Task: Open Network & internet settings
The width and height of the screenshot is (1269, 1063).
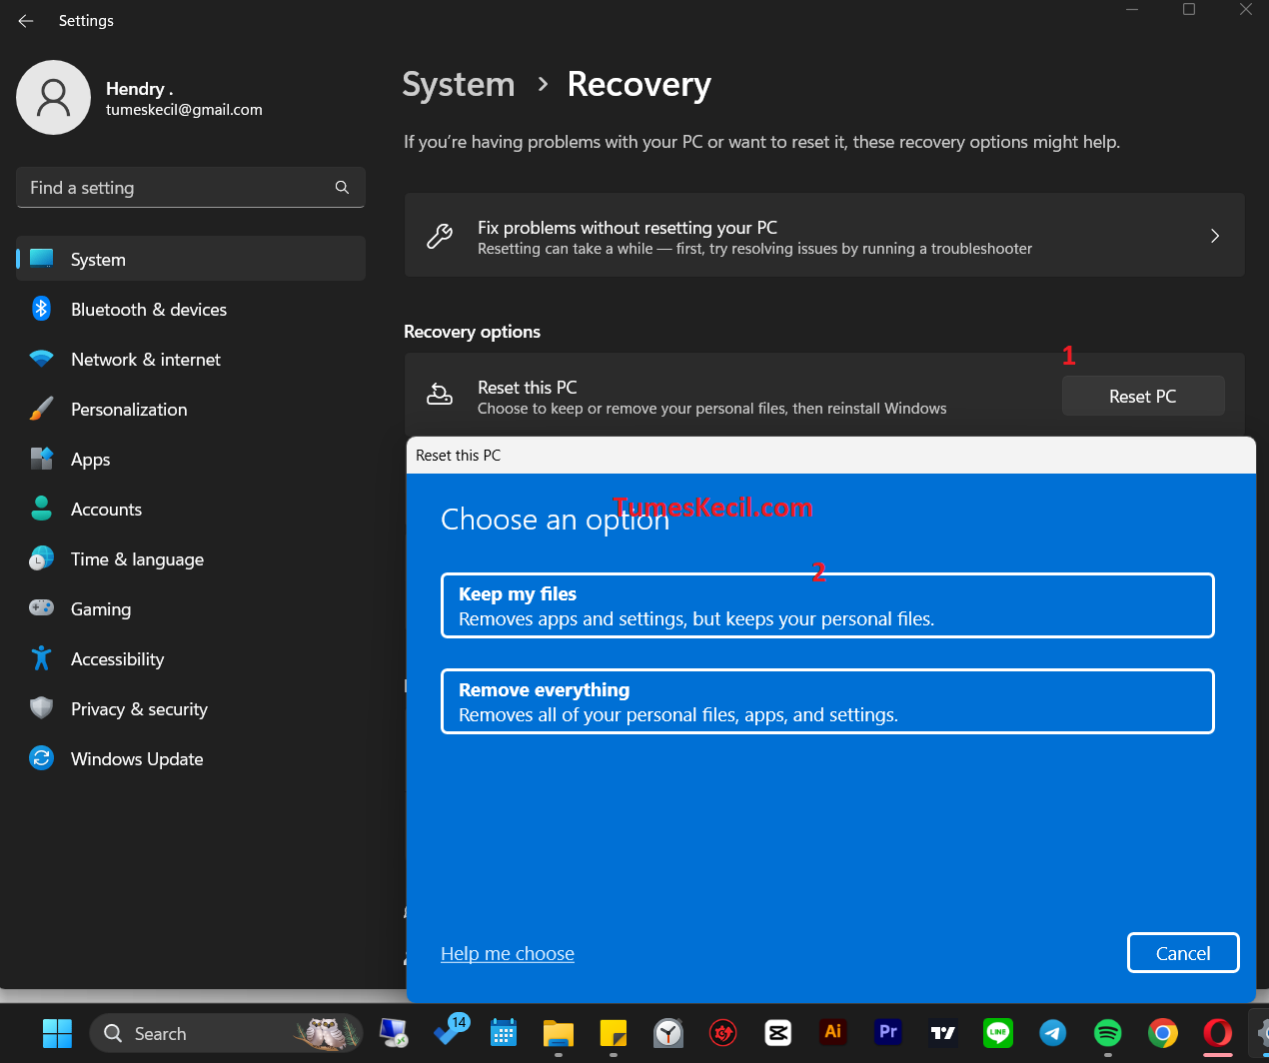Action: click(x=147, y=359)
